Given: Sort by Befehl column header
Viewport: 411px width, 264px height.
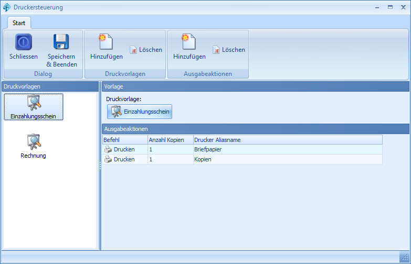Looking at the screenshot, I should point(124,140).
